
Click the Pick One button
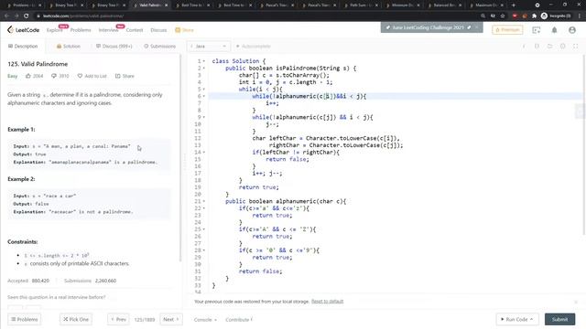76,319
